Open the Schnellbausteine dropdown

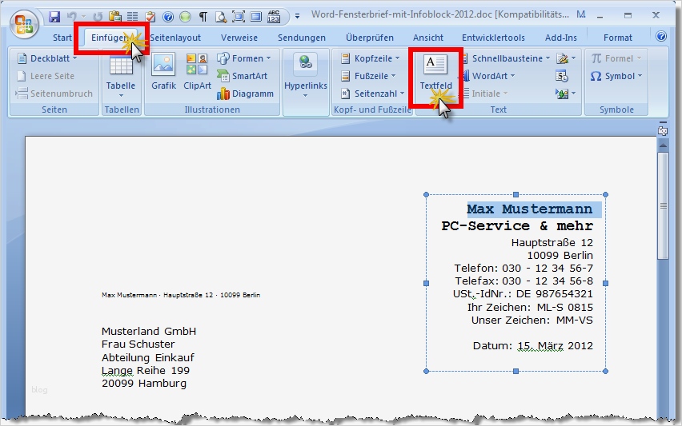[507, 58]
